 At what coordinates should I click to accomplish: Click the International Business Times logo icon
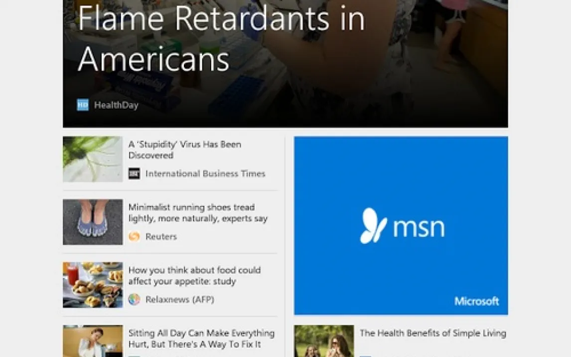click(x=134, y=174)
